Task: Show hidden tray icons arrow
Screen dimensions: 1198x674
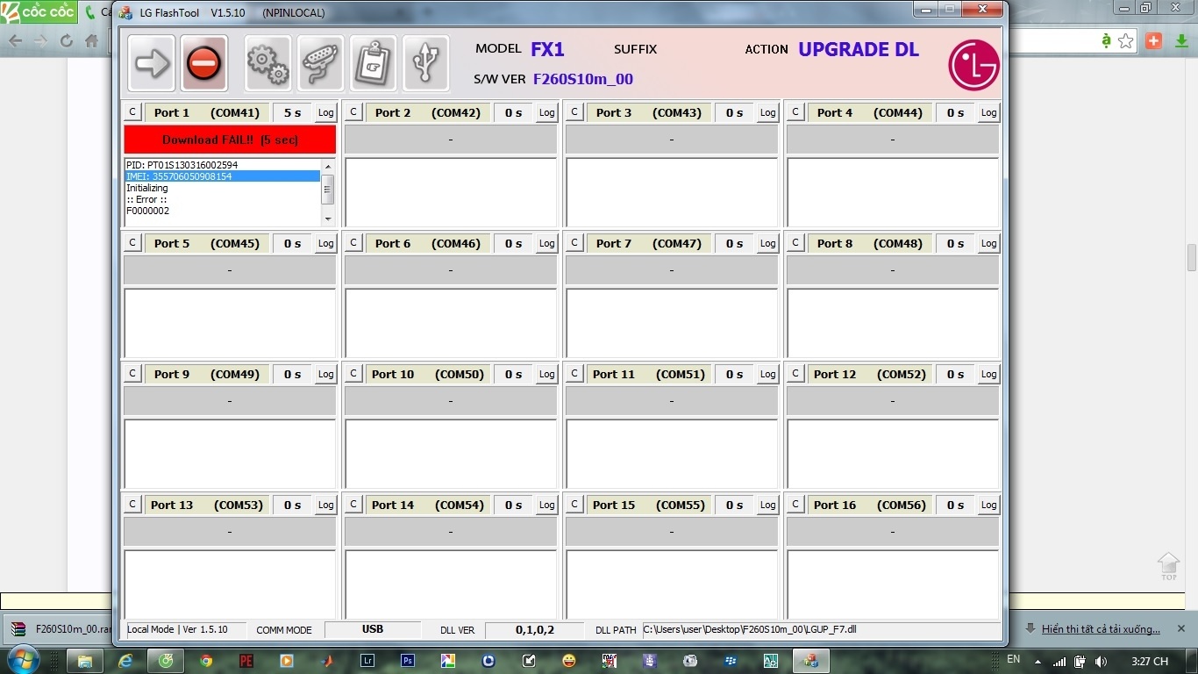Action: click(1038, 661)
